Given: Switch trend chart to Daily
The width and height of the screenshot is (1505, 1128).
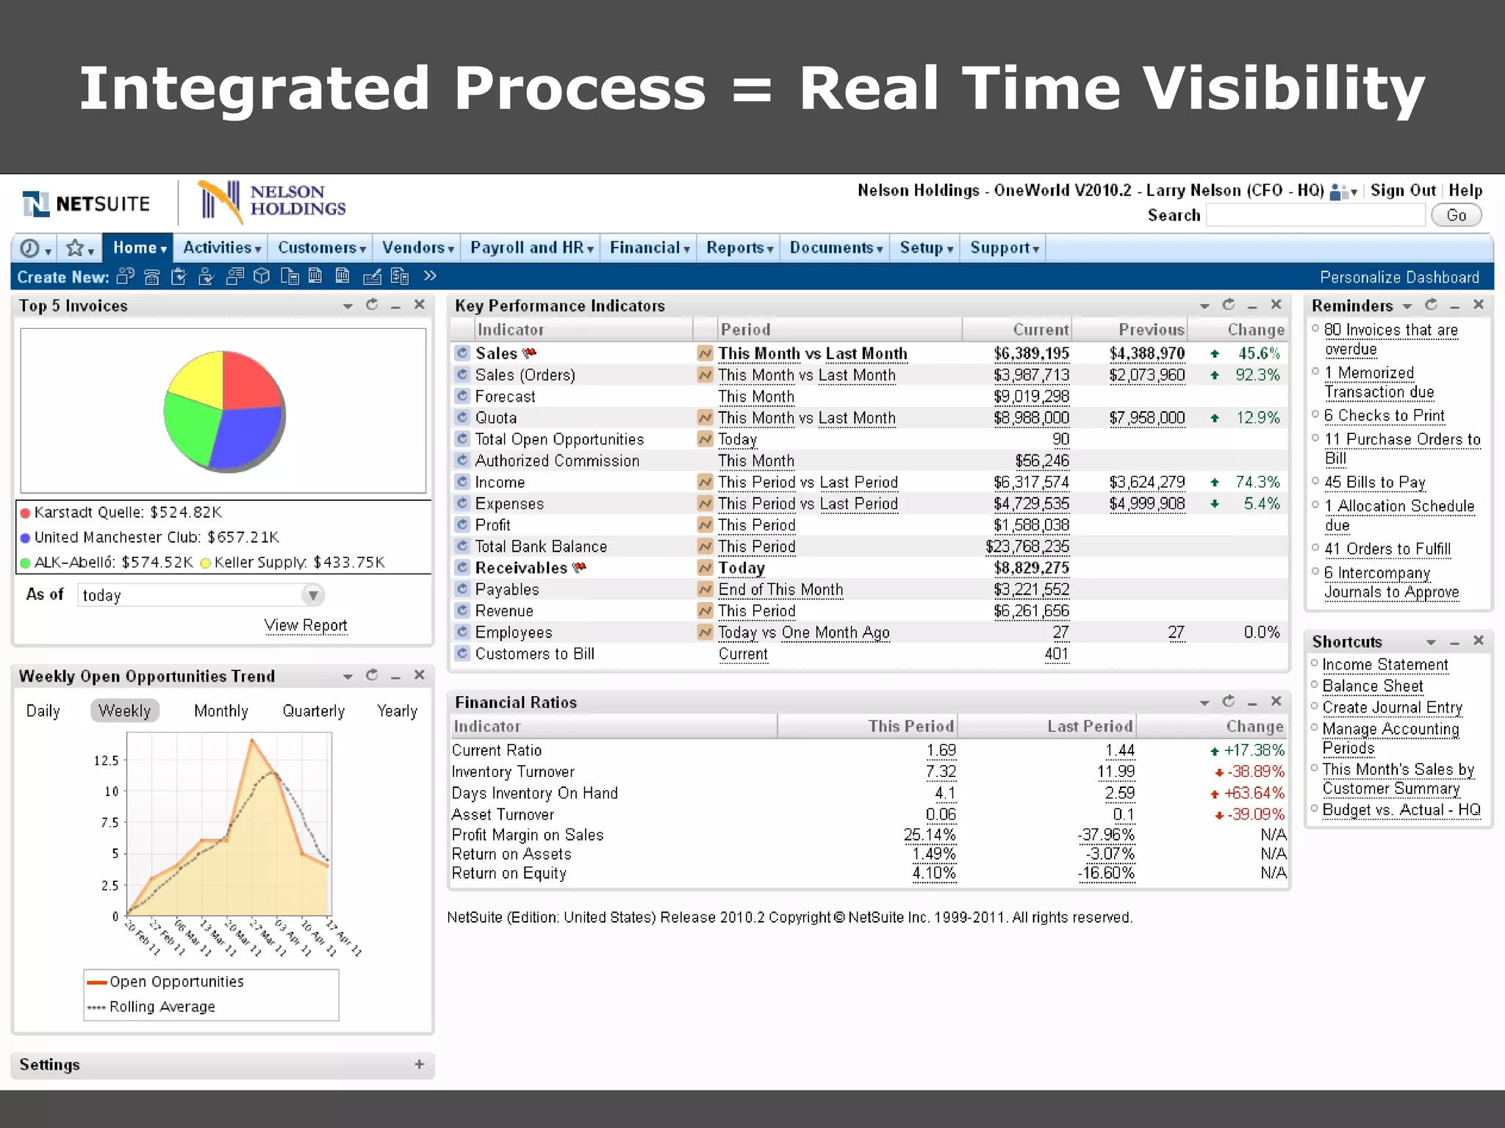Looking at the screenshot, I should 43,711.
